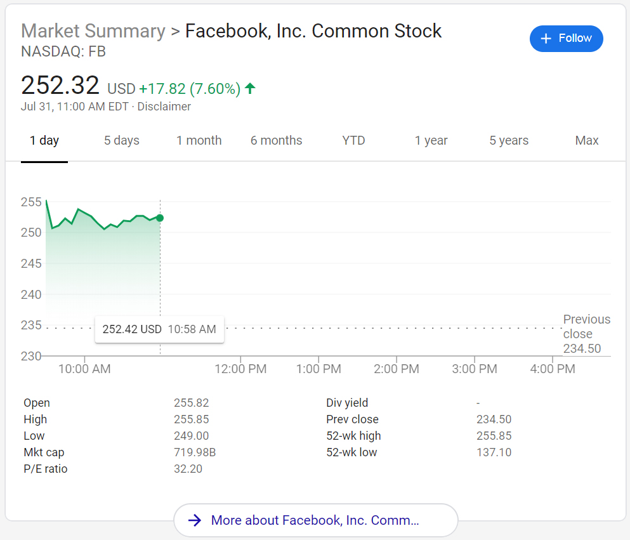630x540 pixels.
Task: Open the Disclaimer link
Action: tap(164, 107)
